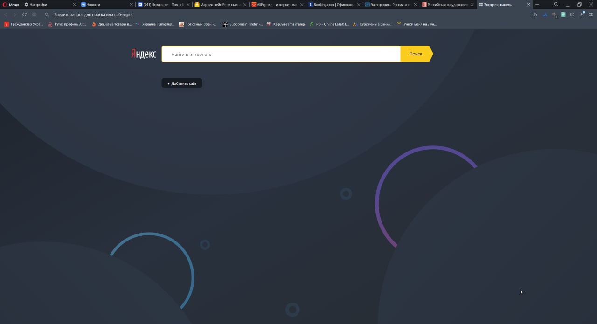Click the yellow Поиск button
This screenshot has height=324, width=597.
(x=417, y=54)
